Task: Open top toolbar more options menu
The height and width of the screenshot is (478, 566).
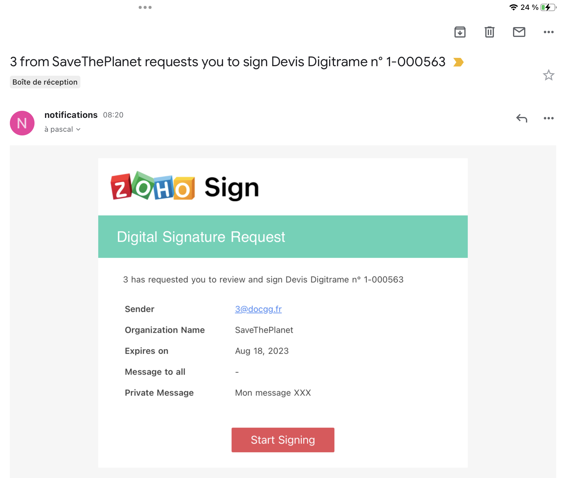Action: point(548,32)
